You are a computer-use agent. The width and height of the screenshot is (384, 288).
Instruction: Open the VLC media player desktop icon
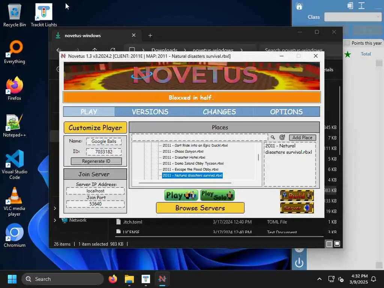(x=15, y=202)
